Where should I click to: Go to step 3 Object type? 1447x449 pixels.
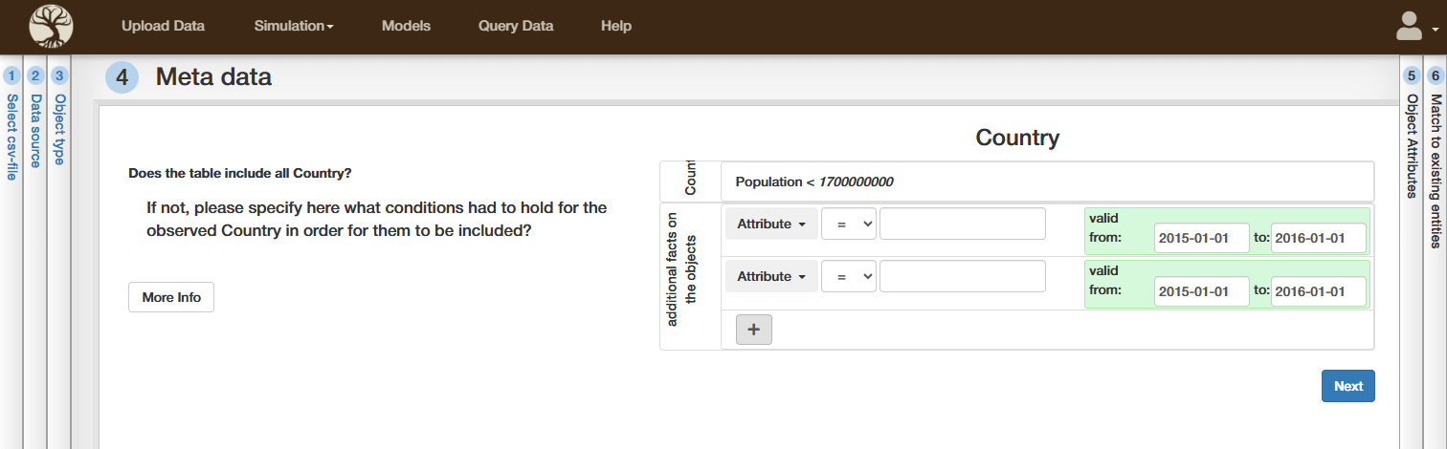(x=59, y=124)
